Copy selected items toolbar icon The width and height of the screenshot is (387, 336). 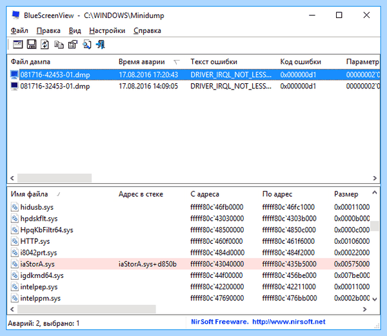pyautogui.click(x=59, y=44)
